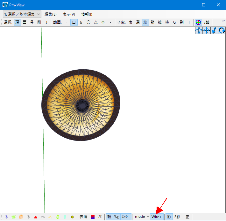Toggle the red triangle display icon
The width and height of the screenshot is (226, 221).
36,217
